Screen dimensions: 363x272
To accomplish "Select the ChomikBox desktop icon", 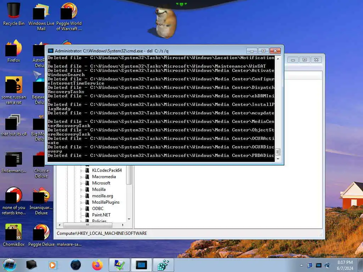I will point(14,235).
